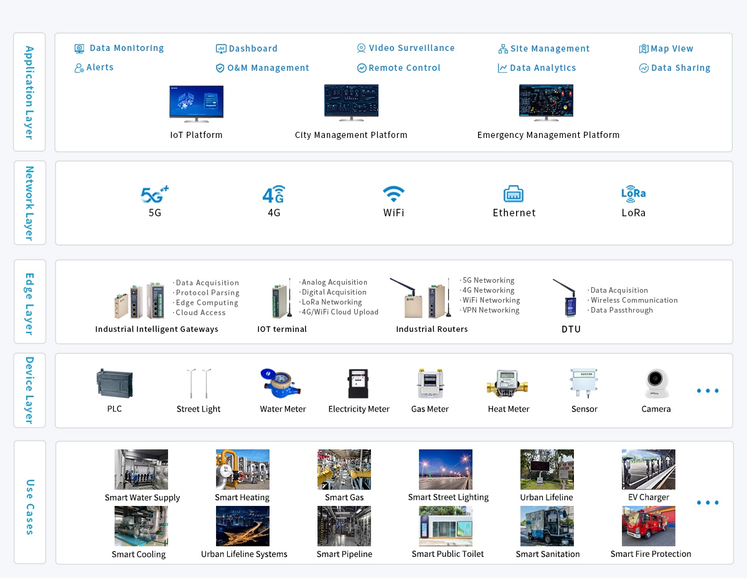Select the Data Analytics label
The image size is (747, 578).
(542, 68)
